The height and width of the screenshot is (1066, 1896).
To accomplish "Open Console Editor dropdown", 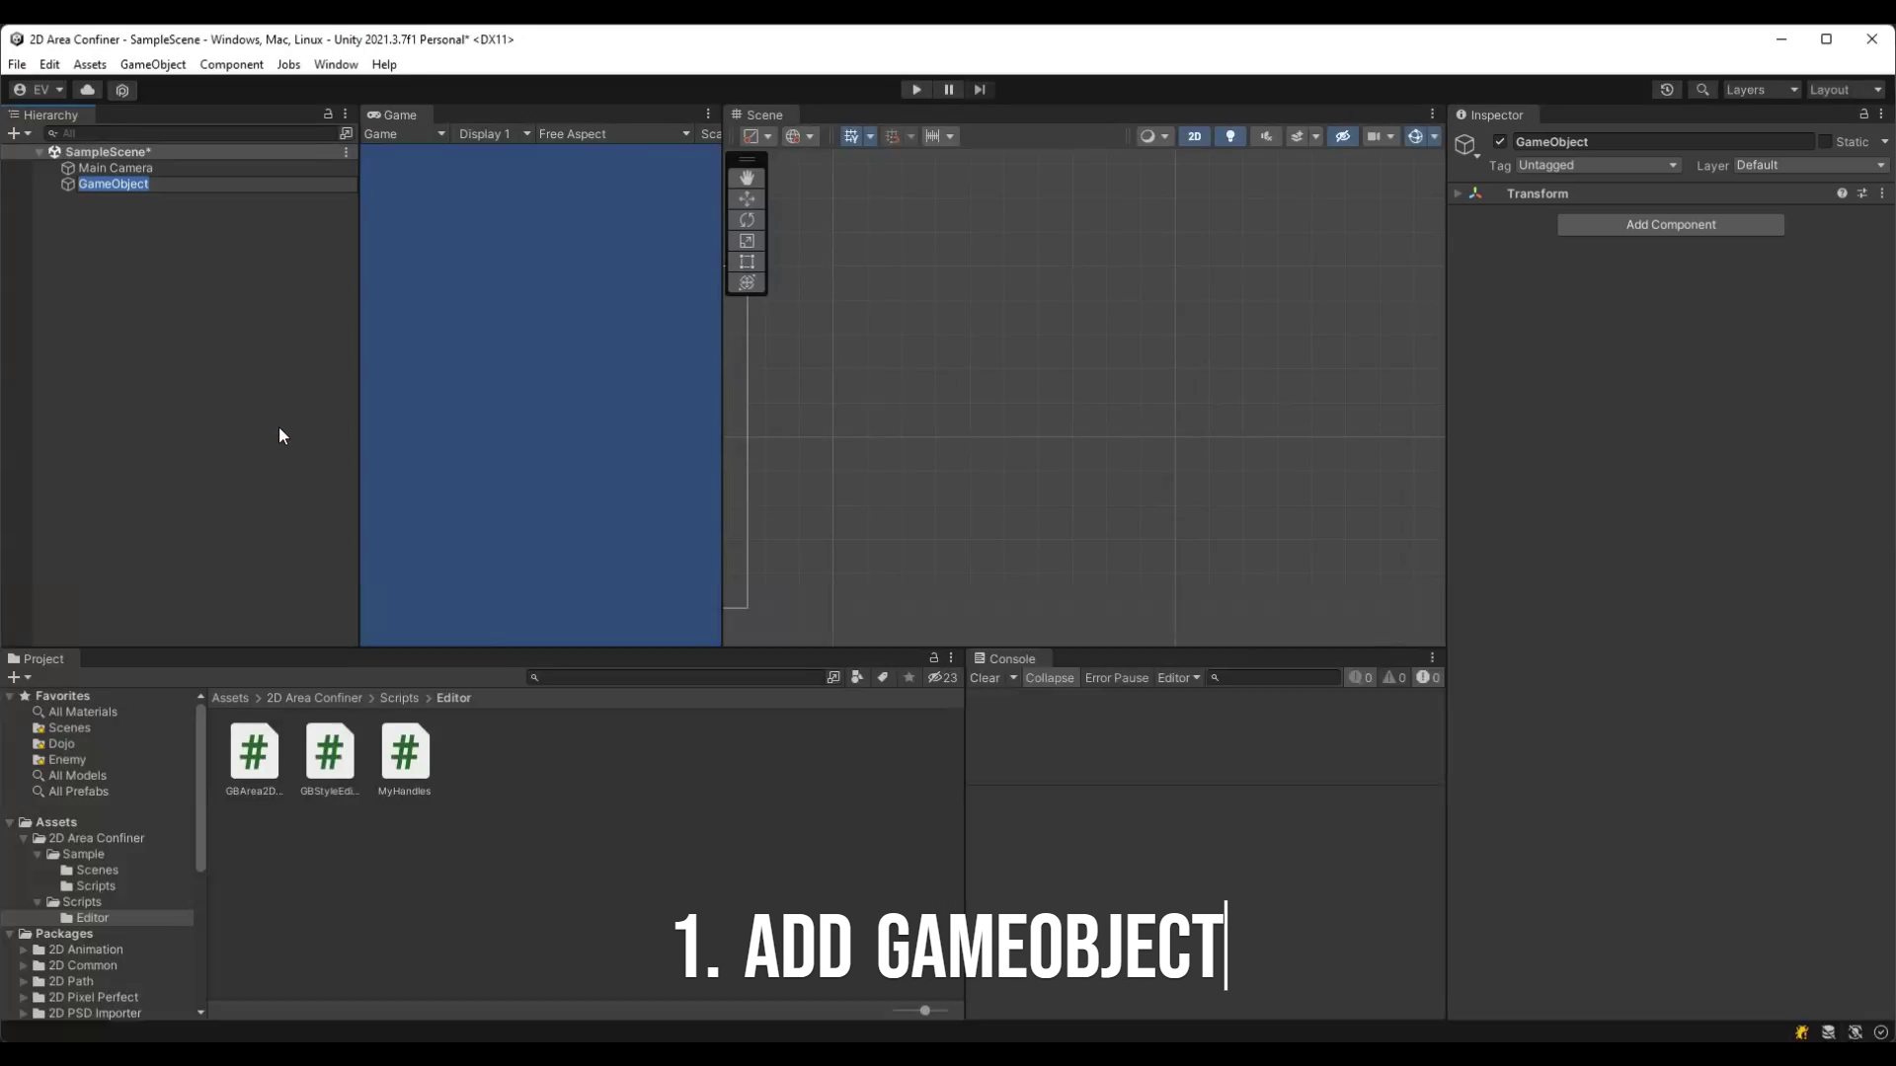I will 1178,677.
